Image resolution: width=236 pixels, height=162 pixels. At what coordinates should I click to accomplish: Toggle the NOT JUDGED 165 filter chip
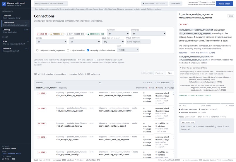pyautogui.click(x=76, y=34)
